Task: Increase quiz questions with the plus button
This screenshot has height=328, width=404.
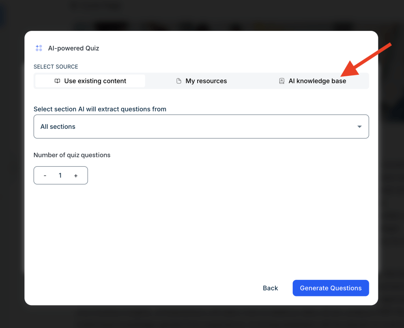Action: pos(76,175)
